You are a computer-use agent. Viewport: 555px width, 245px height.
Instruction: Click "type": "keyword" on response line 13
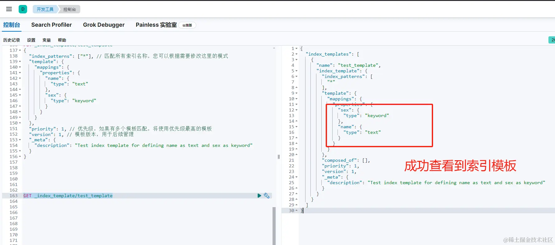click(x=366, y=116)
